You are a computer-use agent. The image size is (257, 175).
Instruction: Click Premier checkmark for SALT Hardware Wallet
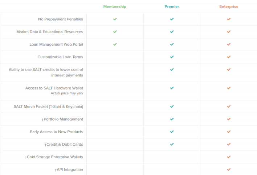pos(172,88)
